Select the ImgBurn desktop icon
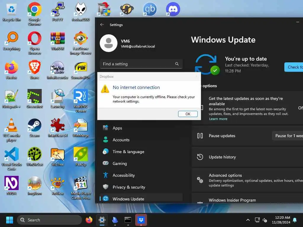303x227 pixels. click(34, 186)
